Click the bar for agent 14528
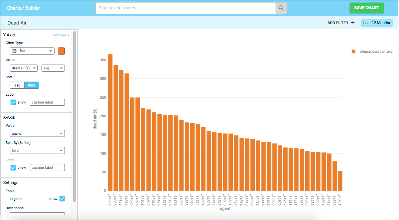This screenshot has height=220, width=399. 334,176
